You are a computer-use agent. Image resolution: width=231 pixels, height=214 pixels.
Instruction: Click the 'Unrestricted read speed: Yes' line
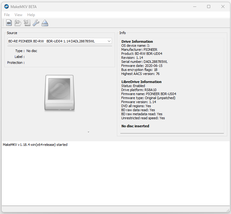coord(143,118)
